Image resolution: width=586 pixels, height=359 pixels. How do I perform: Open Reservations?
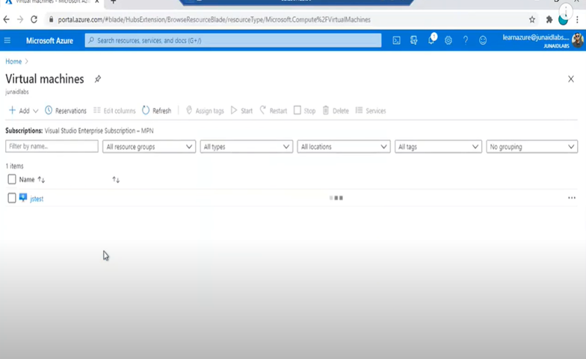(66, 110)
